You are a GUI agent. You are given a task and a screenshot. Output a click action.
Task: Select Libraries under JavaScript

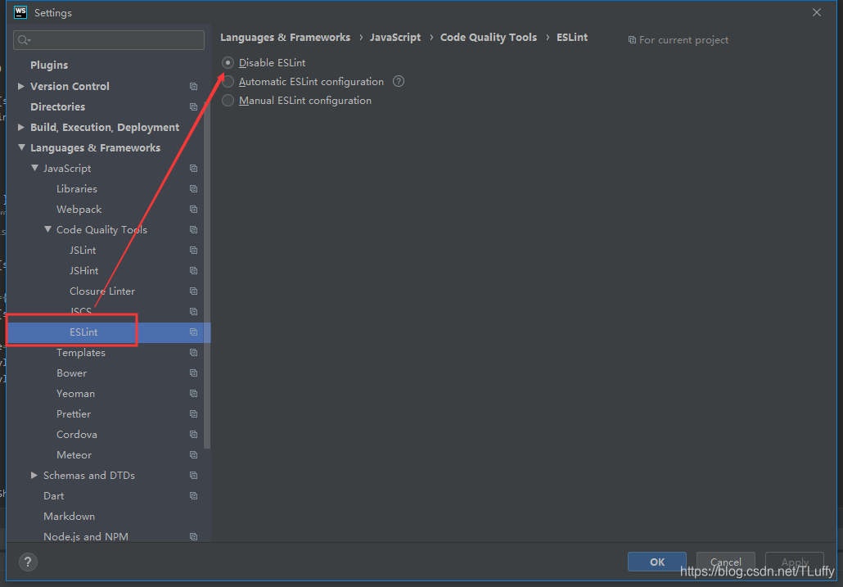click(x=77, y=188)
